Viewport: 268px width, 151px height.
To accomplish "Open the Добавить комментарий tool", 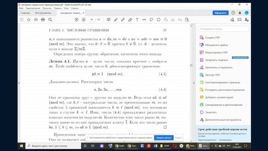I will pos(216,97).
